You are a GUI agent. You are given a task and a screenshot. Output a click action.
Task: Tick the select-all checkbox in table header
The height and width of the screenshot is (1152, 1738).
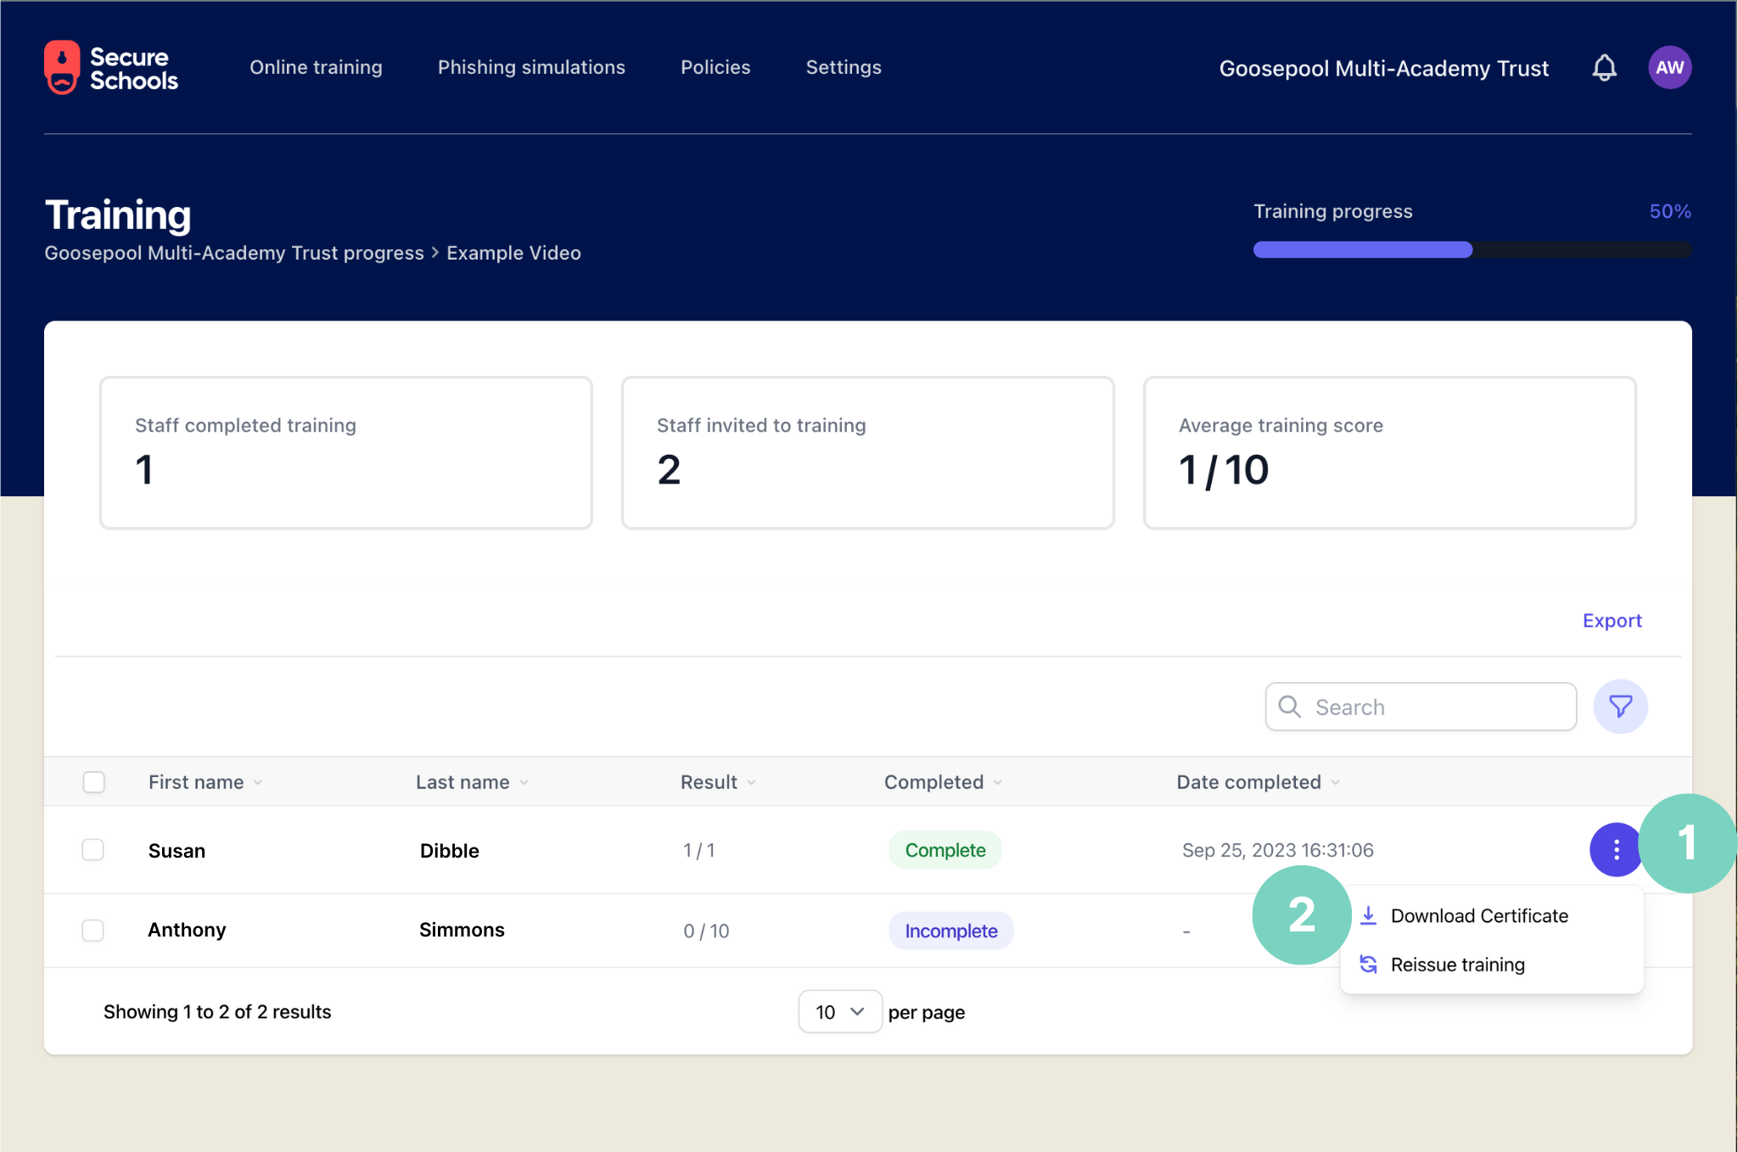(94, 781)
